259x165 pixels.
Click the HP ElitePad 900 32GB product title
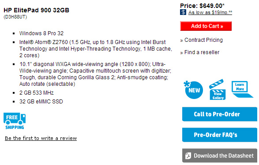pos(36,10)
